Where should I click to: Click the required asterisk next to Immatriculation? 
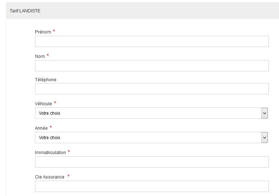pyautogui.click(x=69, y=152)
